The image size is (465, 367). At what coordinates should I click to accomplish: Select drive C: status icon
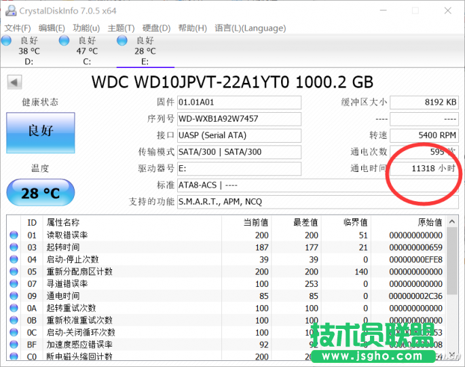pos(64,41)
